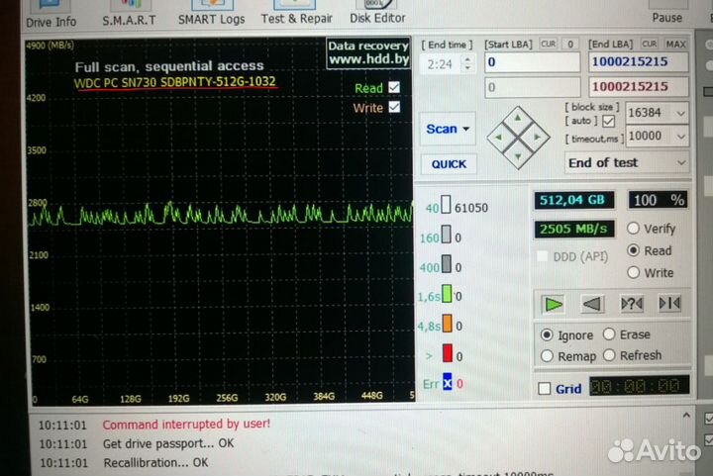Screen dimensions: 713x476
Task: Click the reverse play arrow button
Action: [592, 303]
